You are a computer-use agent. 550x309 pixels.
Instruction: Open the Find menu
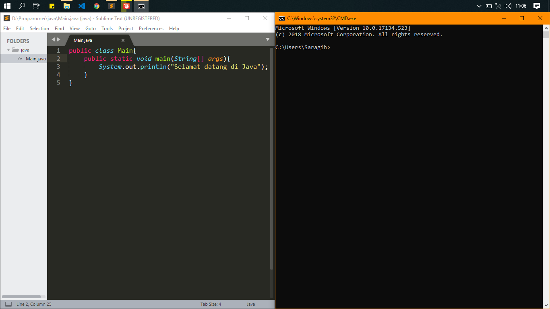point(59,29)
